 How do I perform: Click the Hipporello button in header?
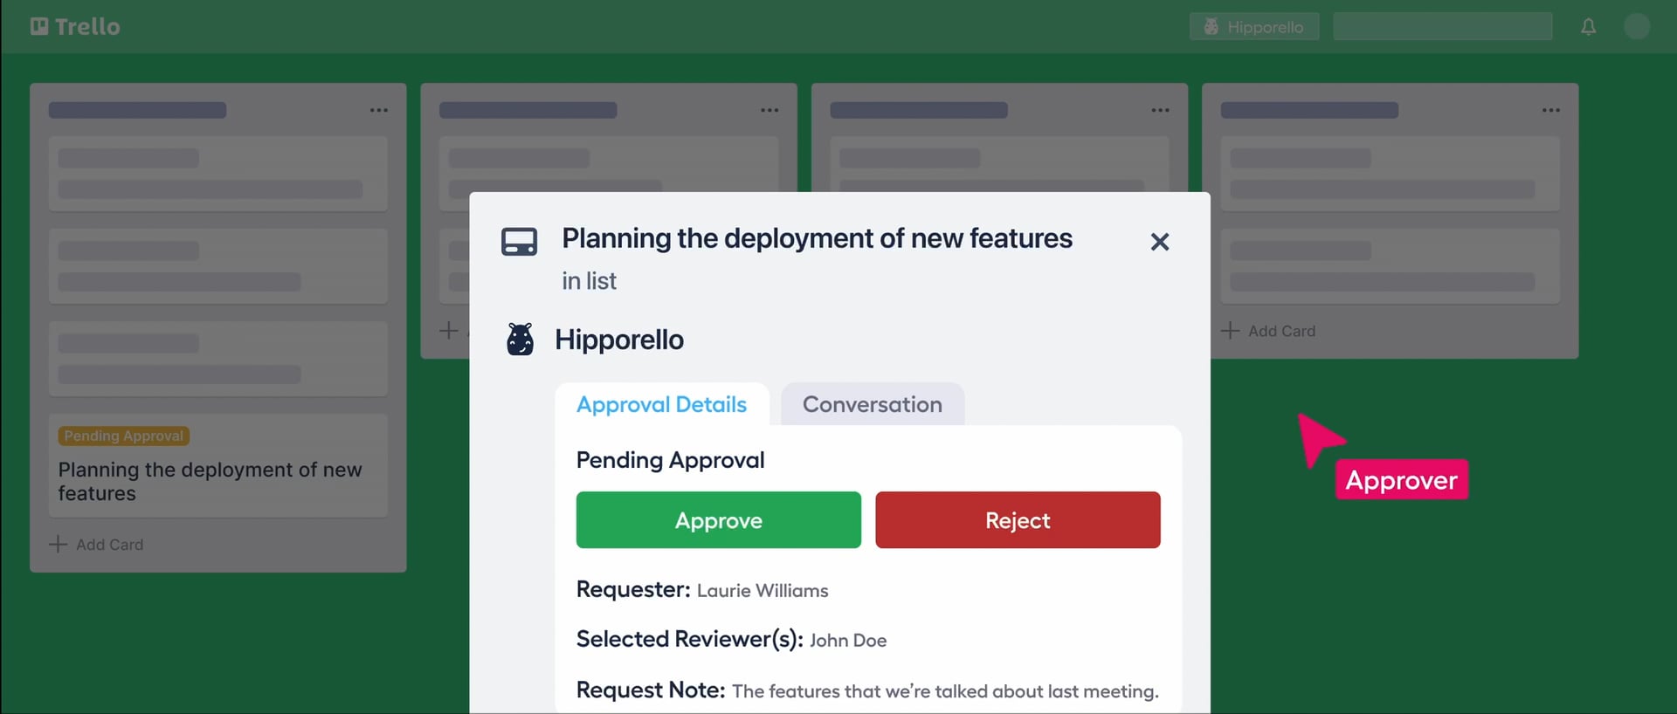point(1253,27)
